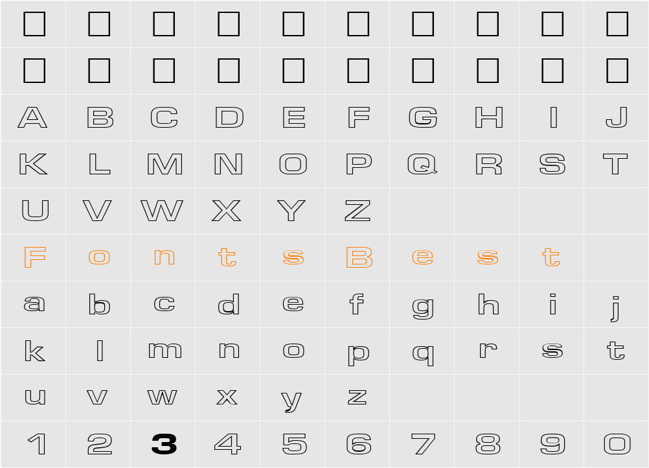
Task: Select the uppercase Z glyph
Action: (x=358, y=211)
